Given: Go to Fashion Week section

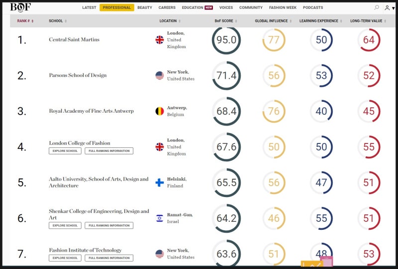Looking at the screenshot, I should coord(283,7).
